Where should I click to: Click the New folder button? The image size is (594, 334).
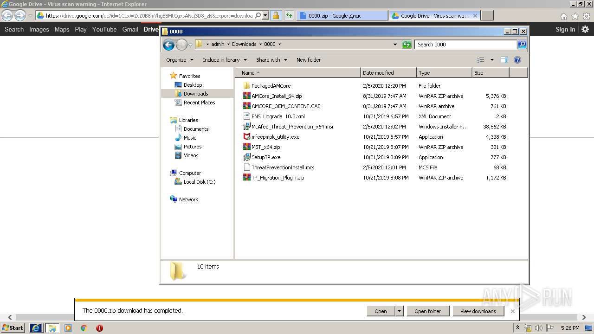coord(309,60)
